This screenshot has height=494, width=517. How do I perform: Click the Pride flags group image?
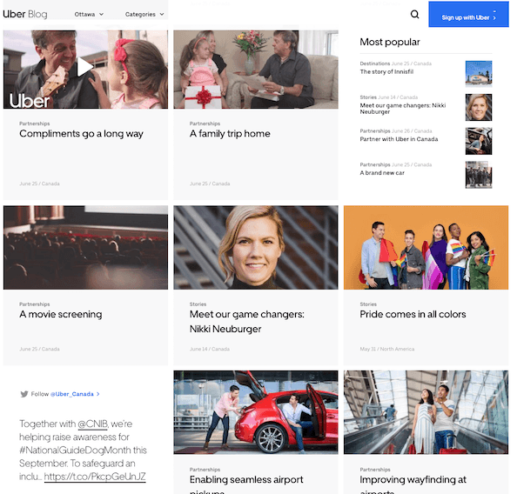tap(426, 248)
